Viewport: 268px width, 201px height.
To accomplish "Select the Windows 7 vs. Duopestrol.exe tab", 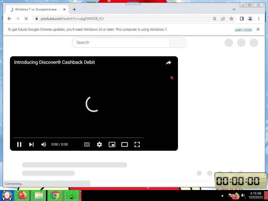I will tap(37, 9).
